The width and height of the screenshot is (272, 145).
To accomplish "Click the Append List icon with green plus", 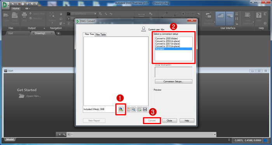I will point(139,109).
